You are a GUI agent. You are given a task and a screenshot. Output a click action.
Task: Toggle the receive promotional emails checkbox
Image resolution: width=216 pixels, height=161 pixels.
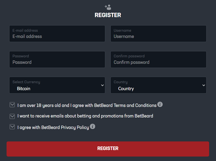coord(12,116)
